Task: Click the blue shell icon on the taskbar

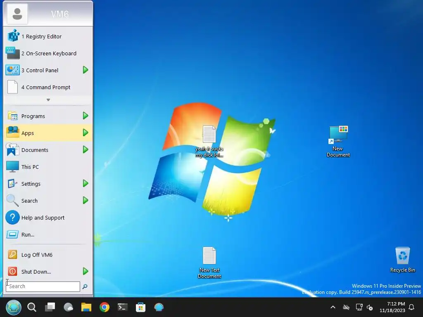Action: [159, 307]
